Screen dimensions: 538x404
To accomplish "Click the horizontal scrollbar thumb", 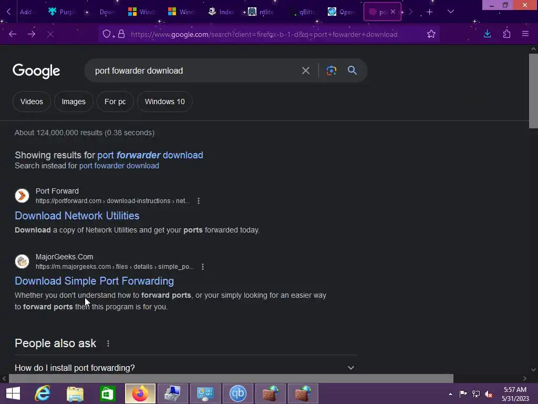I will click(x=231, y=378).
